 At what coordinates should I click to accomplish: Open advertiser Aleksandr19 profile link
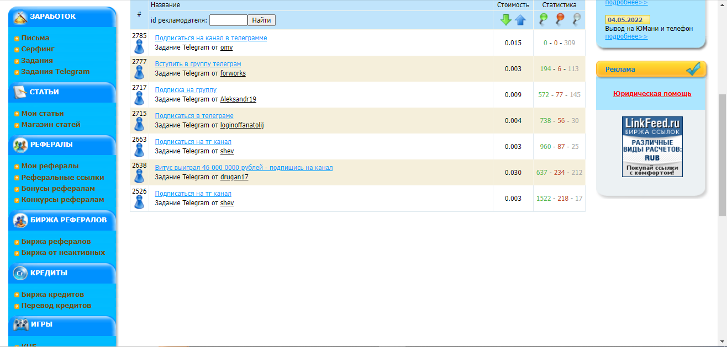pos(238,99)
